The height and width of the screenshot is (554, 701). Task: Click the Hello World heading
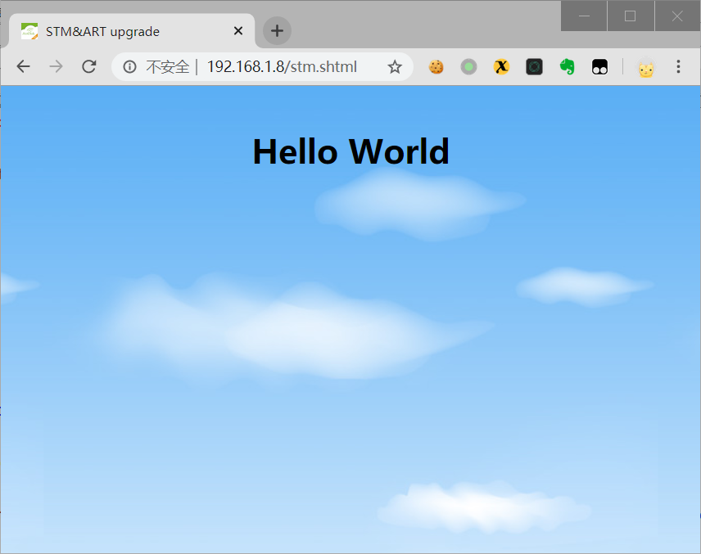(350, 152)
